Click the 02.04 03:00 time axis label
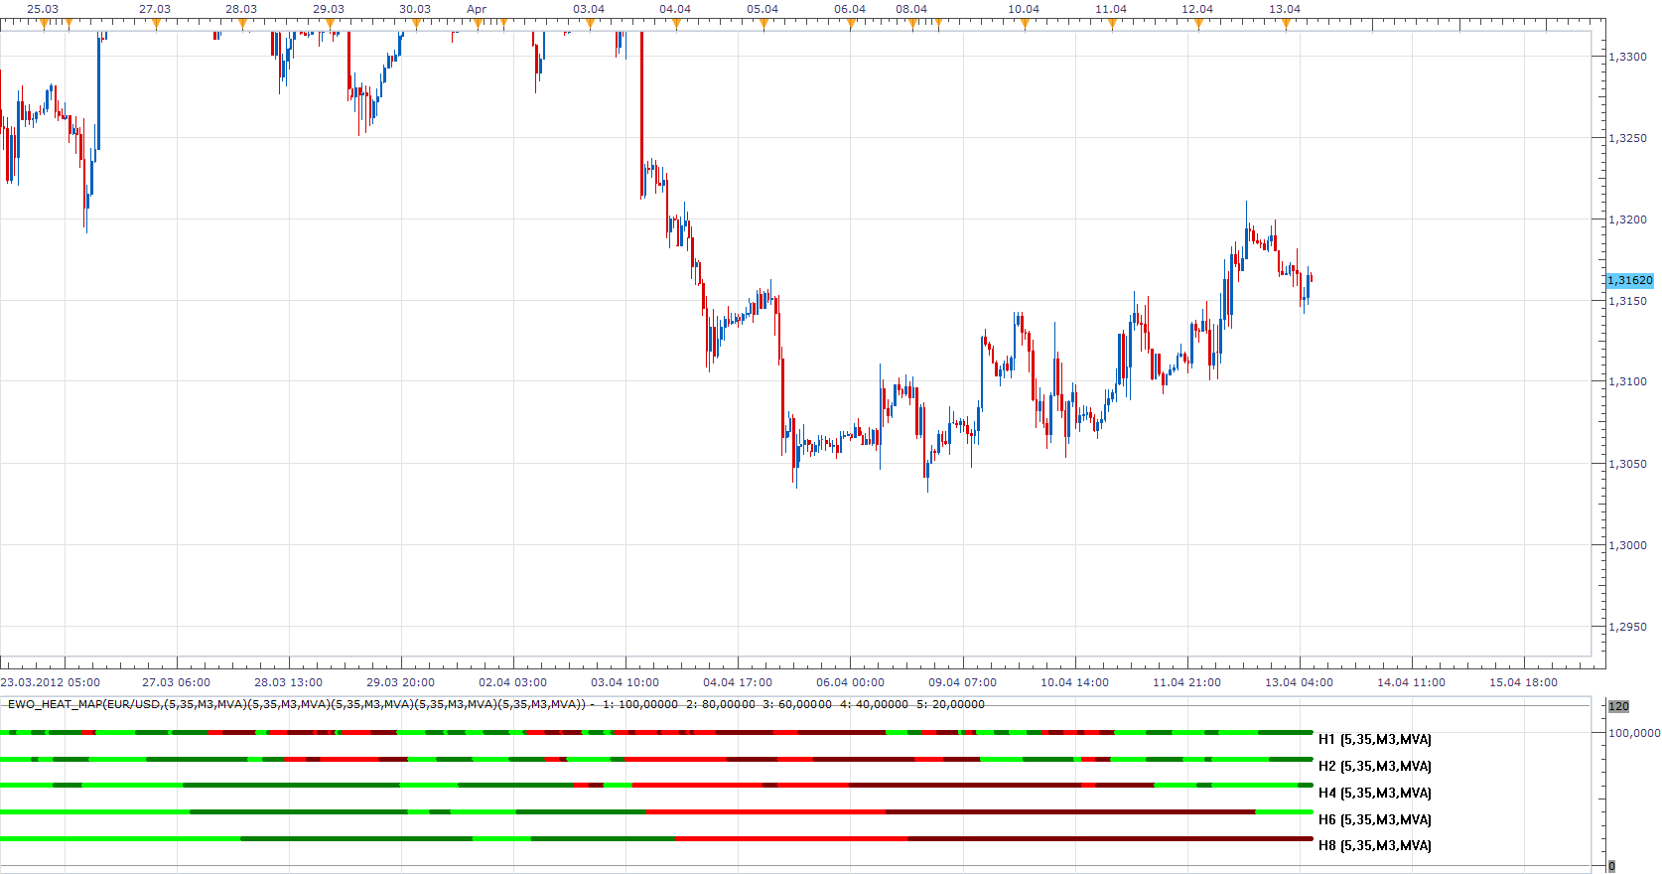This screenshot has width=1662, height=874. coord(512,682)
